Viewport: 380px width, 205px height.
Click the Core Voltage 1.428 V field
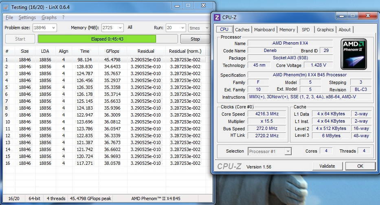(x=318, y=65)
